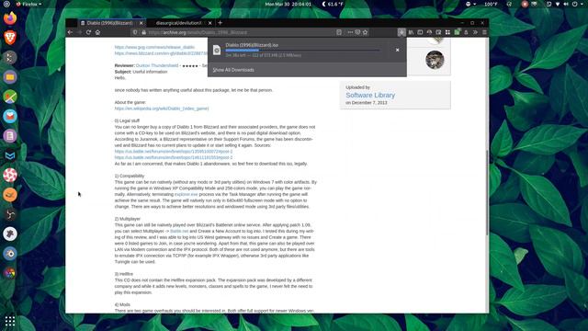Open the second us.battle.net forum link
Image resolution: width=588 pixels, height=331 pixels.
click(174, 157)
